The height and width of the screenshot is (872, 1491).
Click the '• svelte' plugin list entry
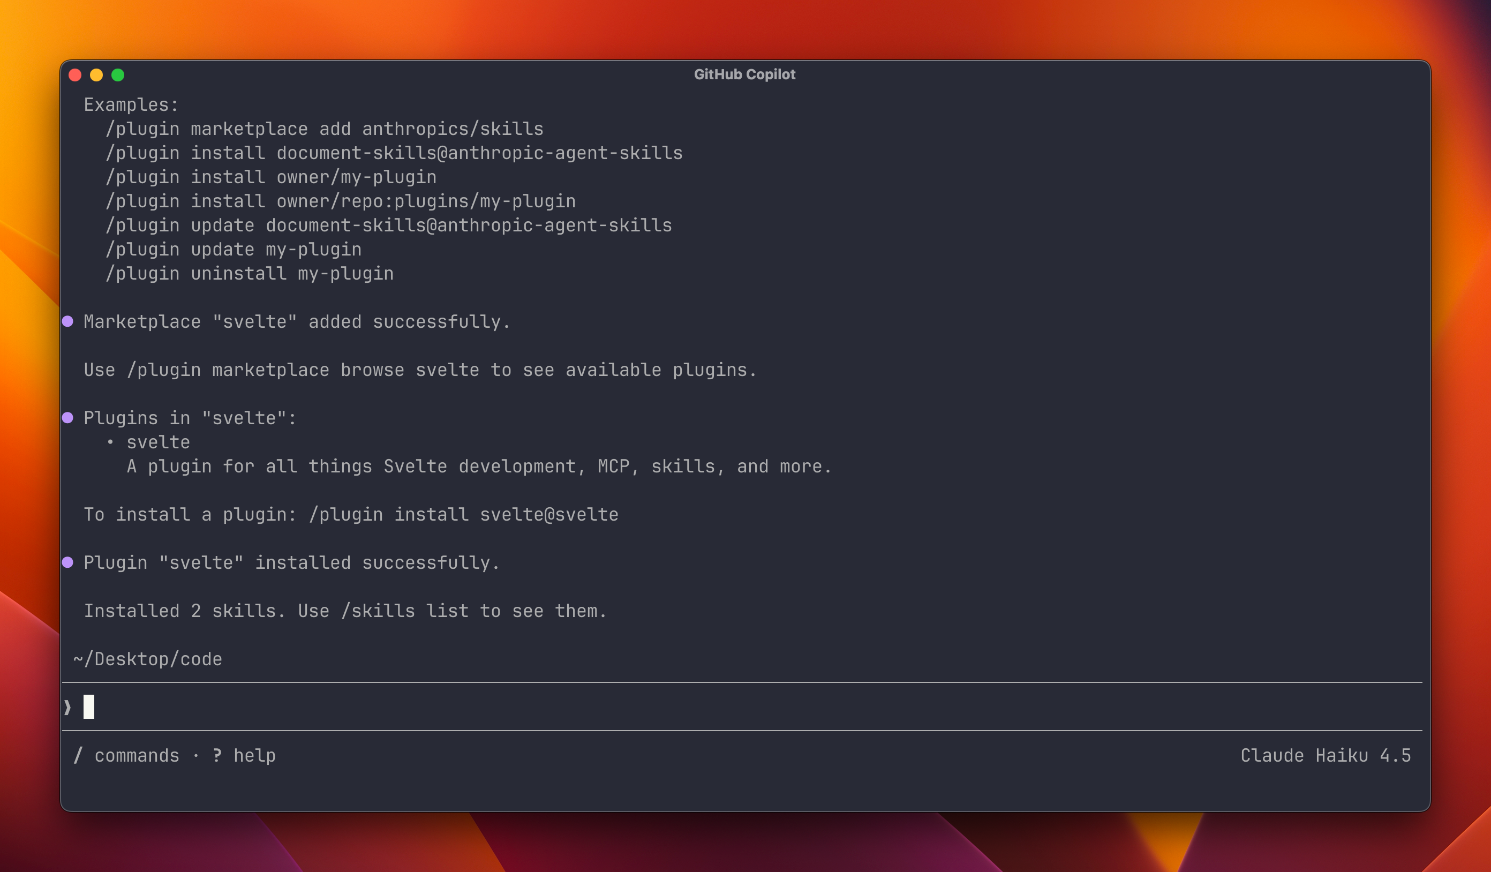[148, 442]
